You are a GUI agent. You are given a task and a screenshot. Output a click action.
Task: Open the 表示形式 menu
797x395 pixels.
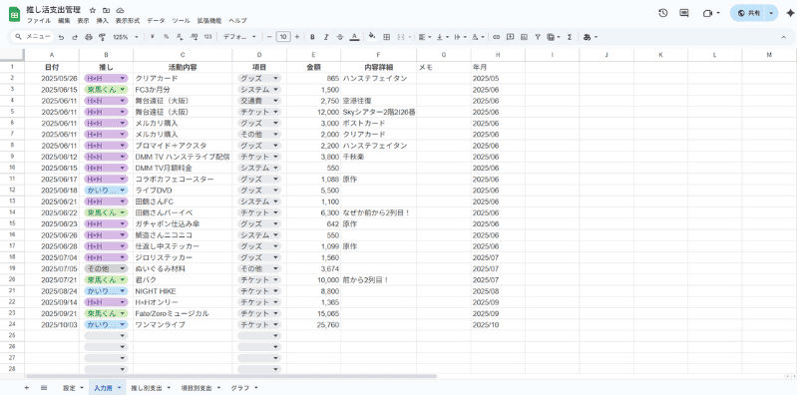pyautogui.click(x=128, y=21)
